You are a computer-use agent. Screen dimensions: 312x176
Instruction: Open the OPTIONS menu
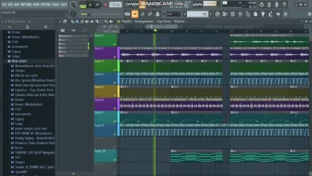click(x=45, y=5)
